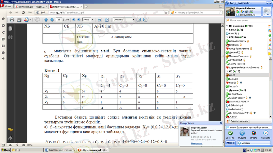Screen dimensions: 273x153
Task: Collapse the 'Друзья' contact group
Action: (227, 90)
